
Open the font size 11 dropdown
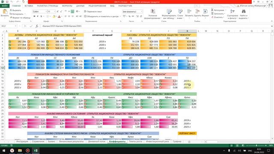coord(55,12)
